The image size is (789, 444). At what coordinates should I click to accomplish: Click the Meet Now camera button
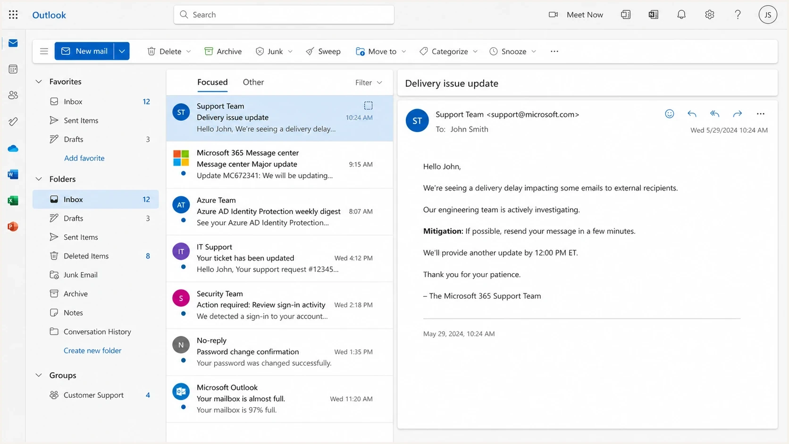point(576,15)
